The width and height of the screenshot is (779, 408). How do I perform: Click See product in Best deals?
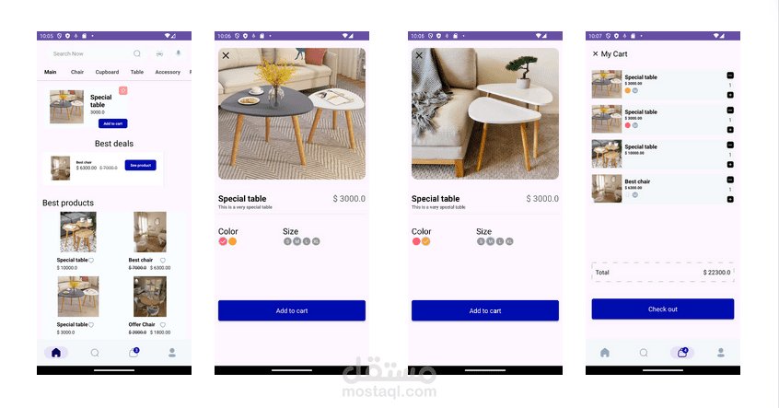(x=141, y=165)
